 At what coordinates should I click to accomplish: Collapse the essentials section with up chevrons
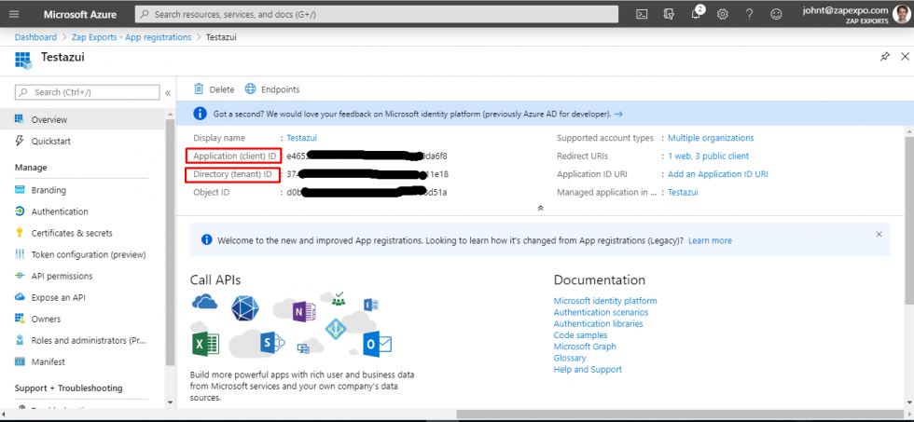(x=540, y=208)
